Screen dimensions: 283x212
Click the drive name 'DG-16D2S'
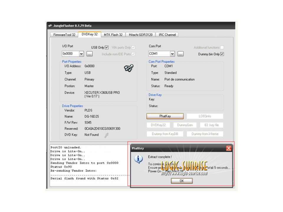pos(92,117)
